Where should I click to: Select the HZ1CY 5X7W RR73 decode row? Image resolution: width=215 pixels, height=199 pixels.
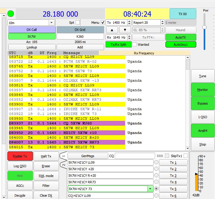pos(67,142)
